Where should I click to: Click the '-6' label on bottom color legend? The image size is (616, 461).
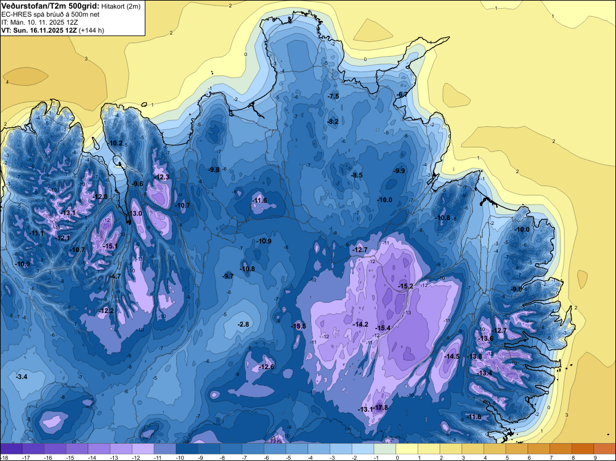point(267,457)
